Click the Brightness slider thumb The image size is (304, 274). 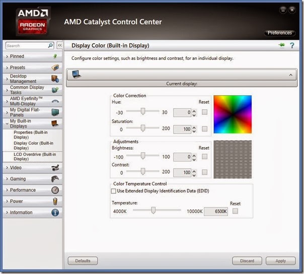143,156
